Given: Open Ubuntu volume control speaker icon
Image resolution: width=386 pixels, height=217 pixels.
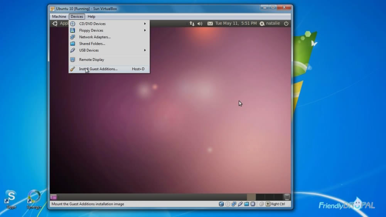Looking at the screenshot, I should pyautogui.click(x=200, y=24).
